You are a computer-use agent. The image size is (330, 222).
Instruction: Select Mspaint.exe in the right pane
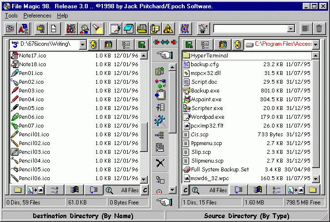[247, 99]
